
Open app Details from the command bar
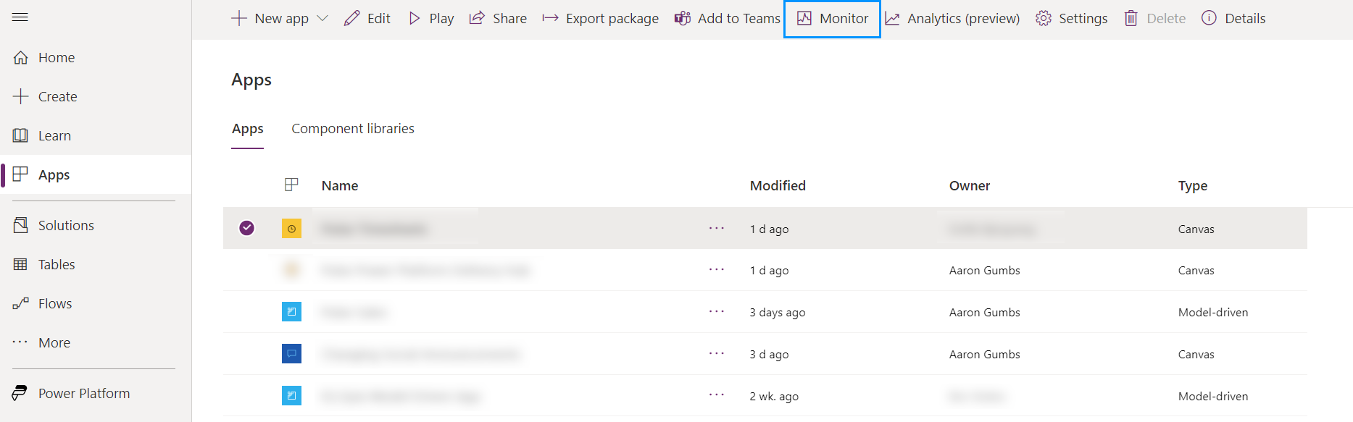(x=1233, y=18)
